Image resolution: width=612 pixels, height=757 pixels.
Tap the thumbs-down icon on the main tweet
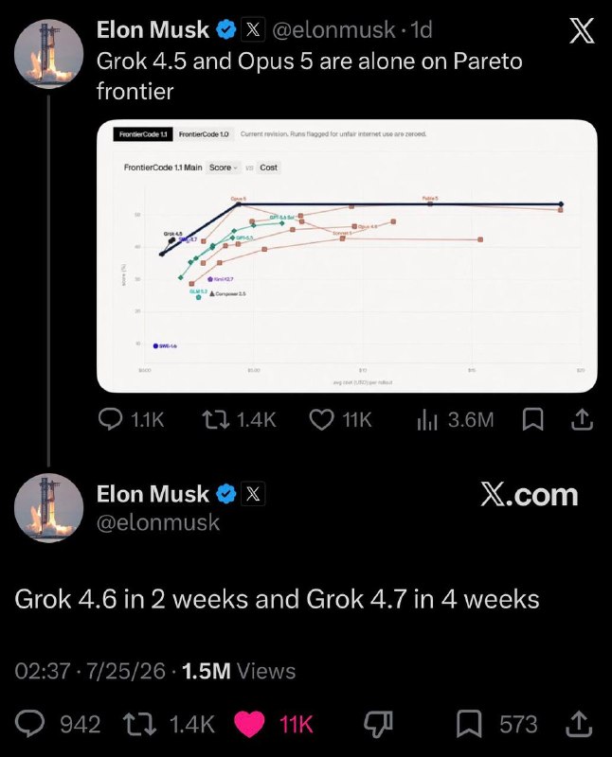coord(378,724)
